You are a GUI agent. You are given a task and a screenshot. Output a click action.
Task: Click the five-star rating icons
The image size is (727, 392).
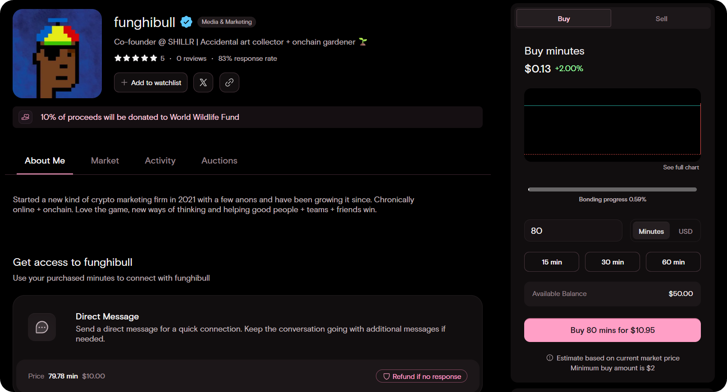(136, 58)
